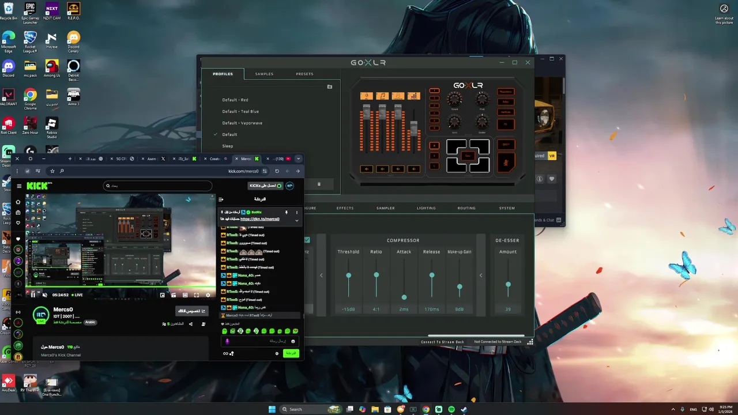Viewport: 738px width, 415px height.
Task: Click the GoXLR FX button
Action: click(506, 124)
